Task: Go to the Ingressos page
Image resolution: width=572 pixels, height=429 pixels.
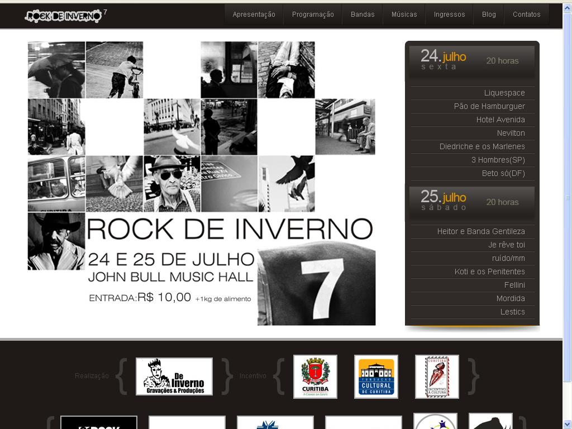Action: pyautogui.click(x=449, y=15)
